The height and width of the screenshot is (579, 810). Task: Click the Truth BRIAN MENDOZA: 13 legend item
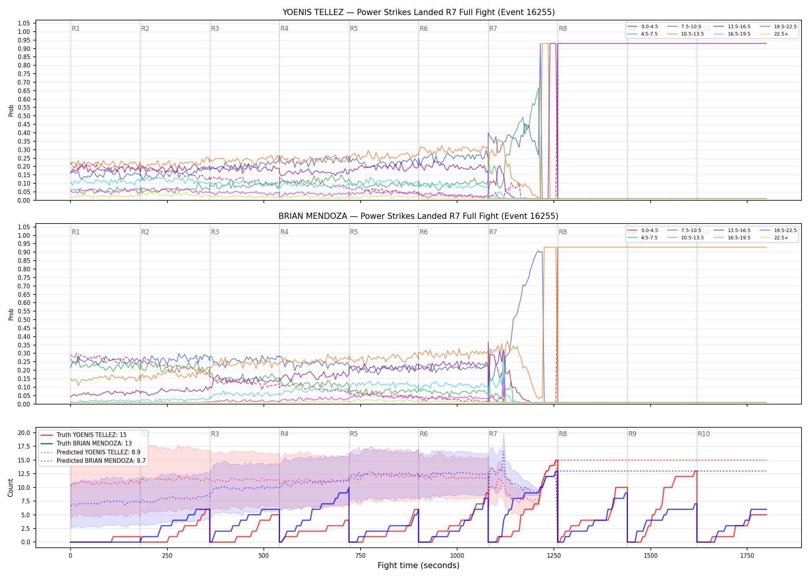pos(86,444)
